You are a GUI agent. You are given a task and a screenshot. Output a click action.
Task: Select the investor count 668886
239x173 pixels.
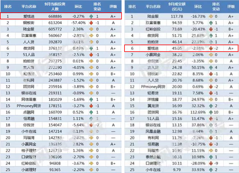tap(55, 16)
